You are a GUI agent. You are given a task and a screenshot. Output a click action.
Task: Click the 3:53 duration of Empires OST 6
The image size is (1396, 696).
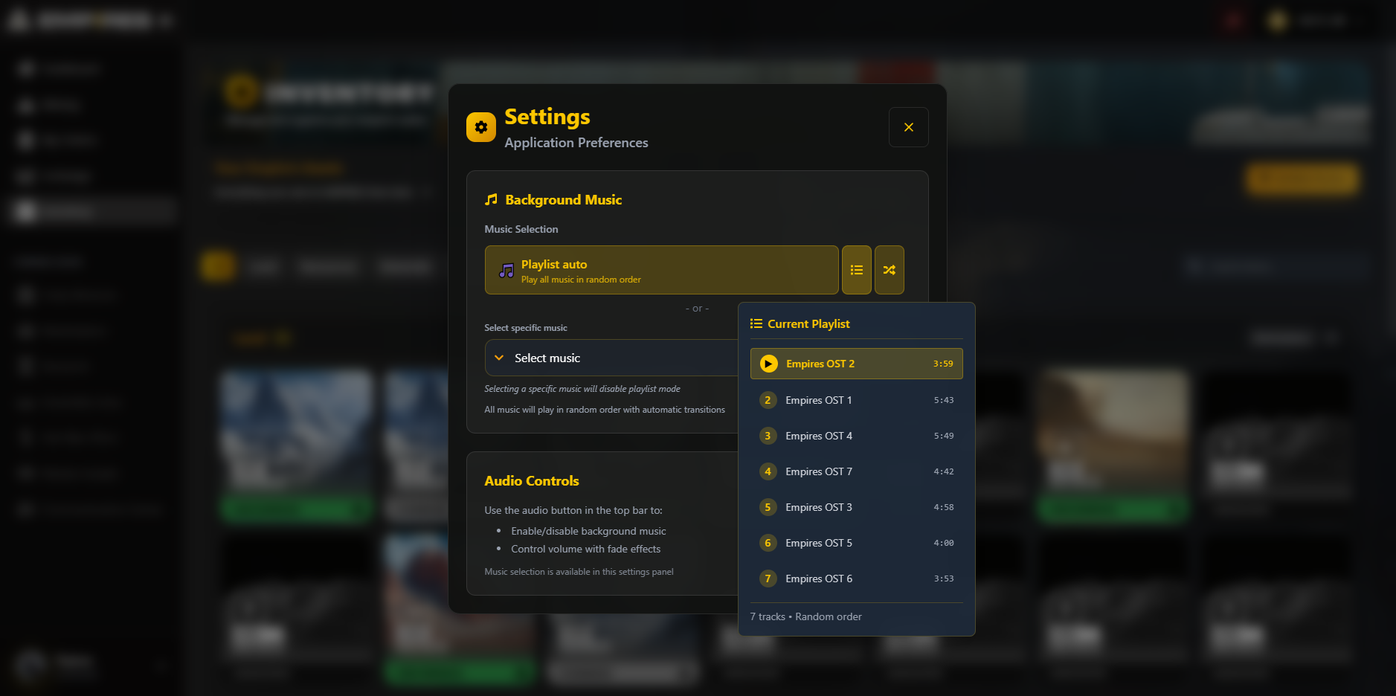943,579
